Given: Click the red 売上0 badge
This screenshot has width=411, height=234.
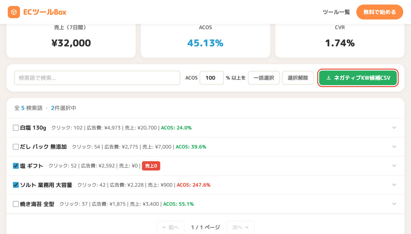Looking at the screenshot, I should (151, 166).
